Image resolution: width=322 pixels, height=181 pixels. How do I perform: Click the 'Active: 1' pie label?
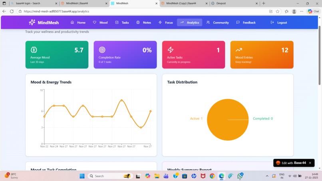[196, 119]
